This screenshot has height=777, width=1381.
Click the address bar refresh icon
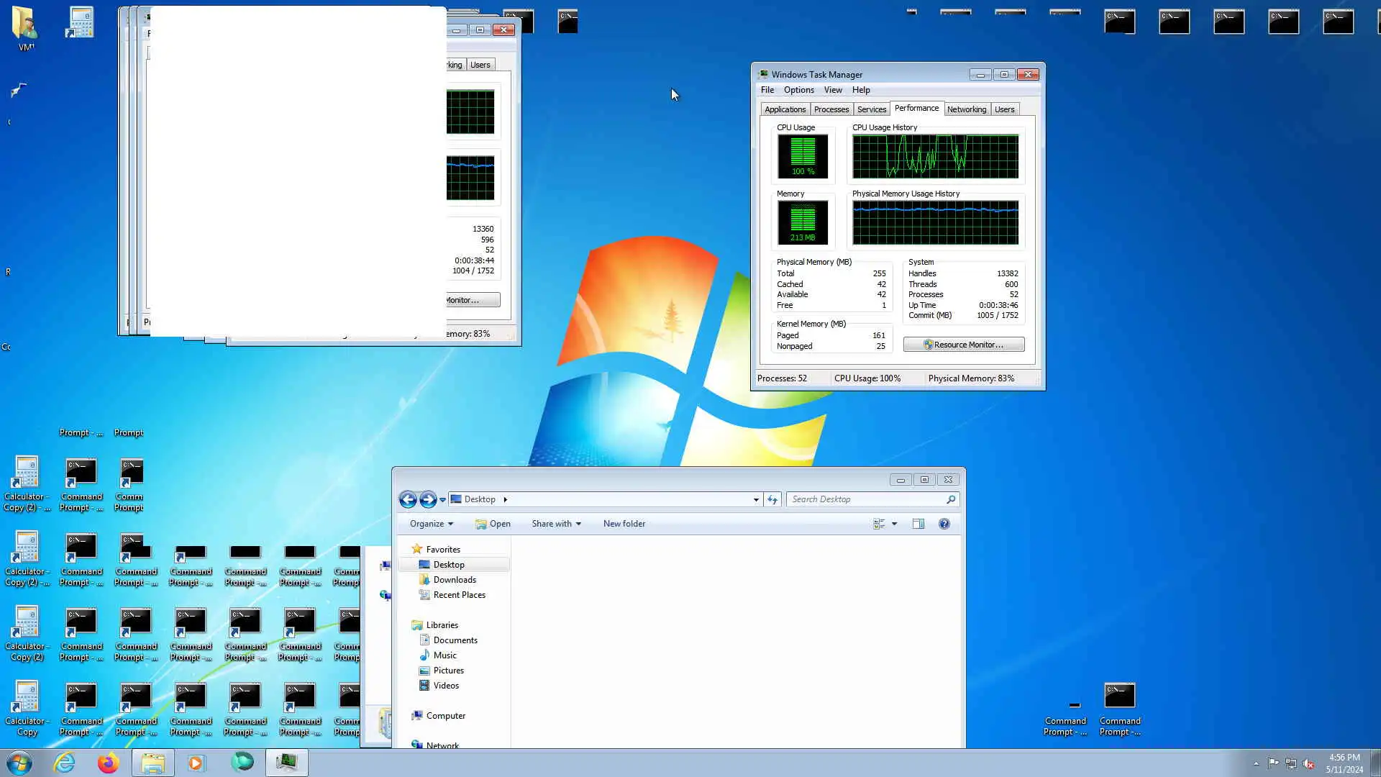(x=772, y=499)
